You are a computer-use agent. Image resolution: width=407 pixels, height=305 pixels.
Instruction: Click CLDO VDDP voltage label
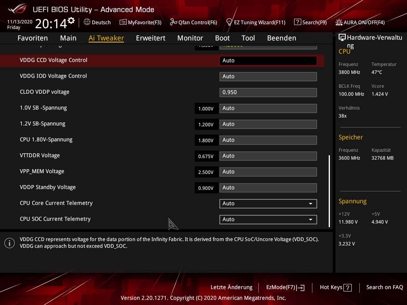pyautogui.click(x=45, y=92)
